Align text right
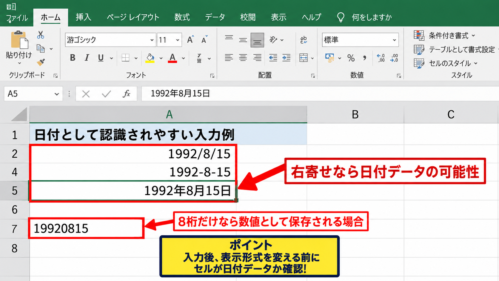 pos(257,58)
